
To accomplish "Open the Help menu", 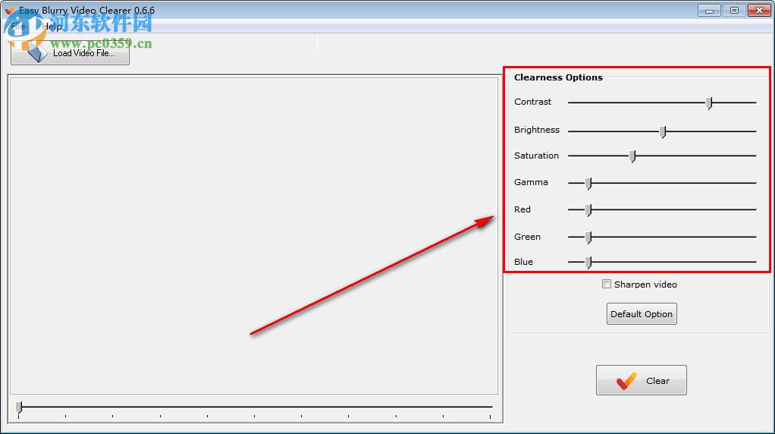I will 52,27.
